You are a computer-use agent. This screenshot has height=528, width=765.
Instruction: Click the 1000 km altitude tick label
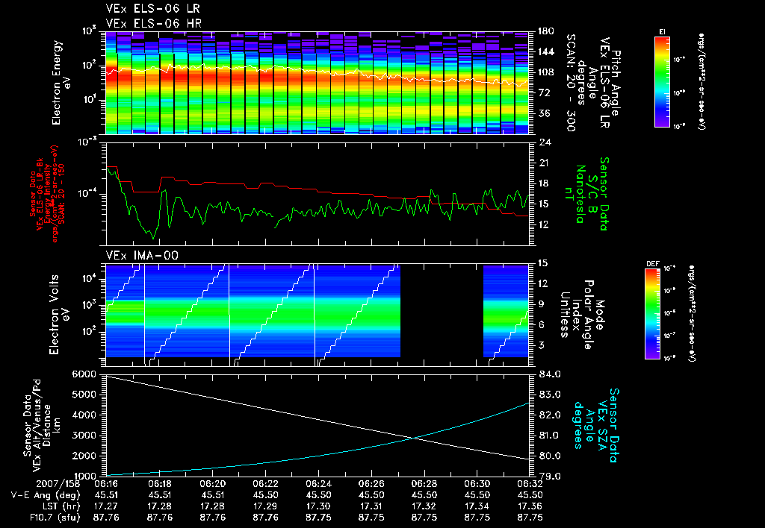(84, 477)
